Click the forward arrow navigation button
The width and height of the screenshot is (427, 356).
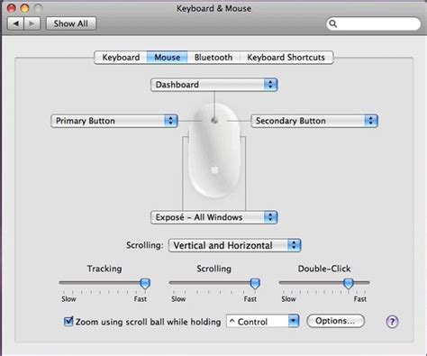32,23
